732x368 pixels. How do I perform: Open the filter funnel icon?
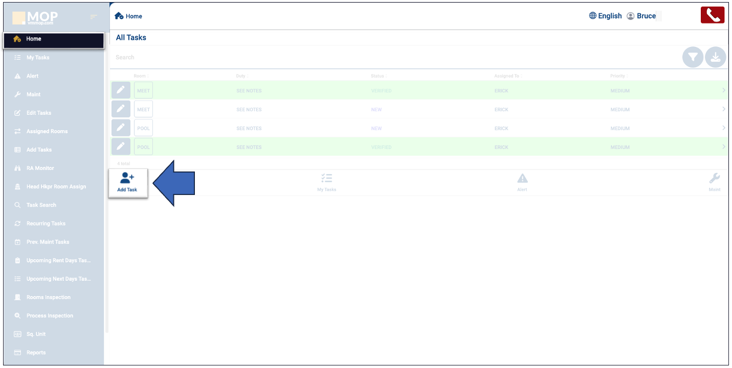(x=693, y=58)
